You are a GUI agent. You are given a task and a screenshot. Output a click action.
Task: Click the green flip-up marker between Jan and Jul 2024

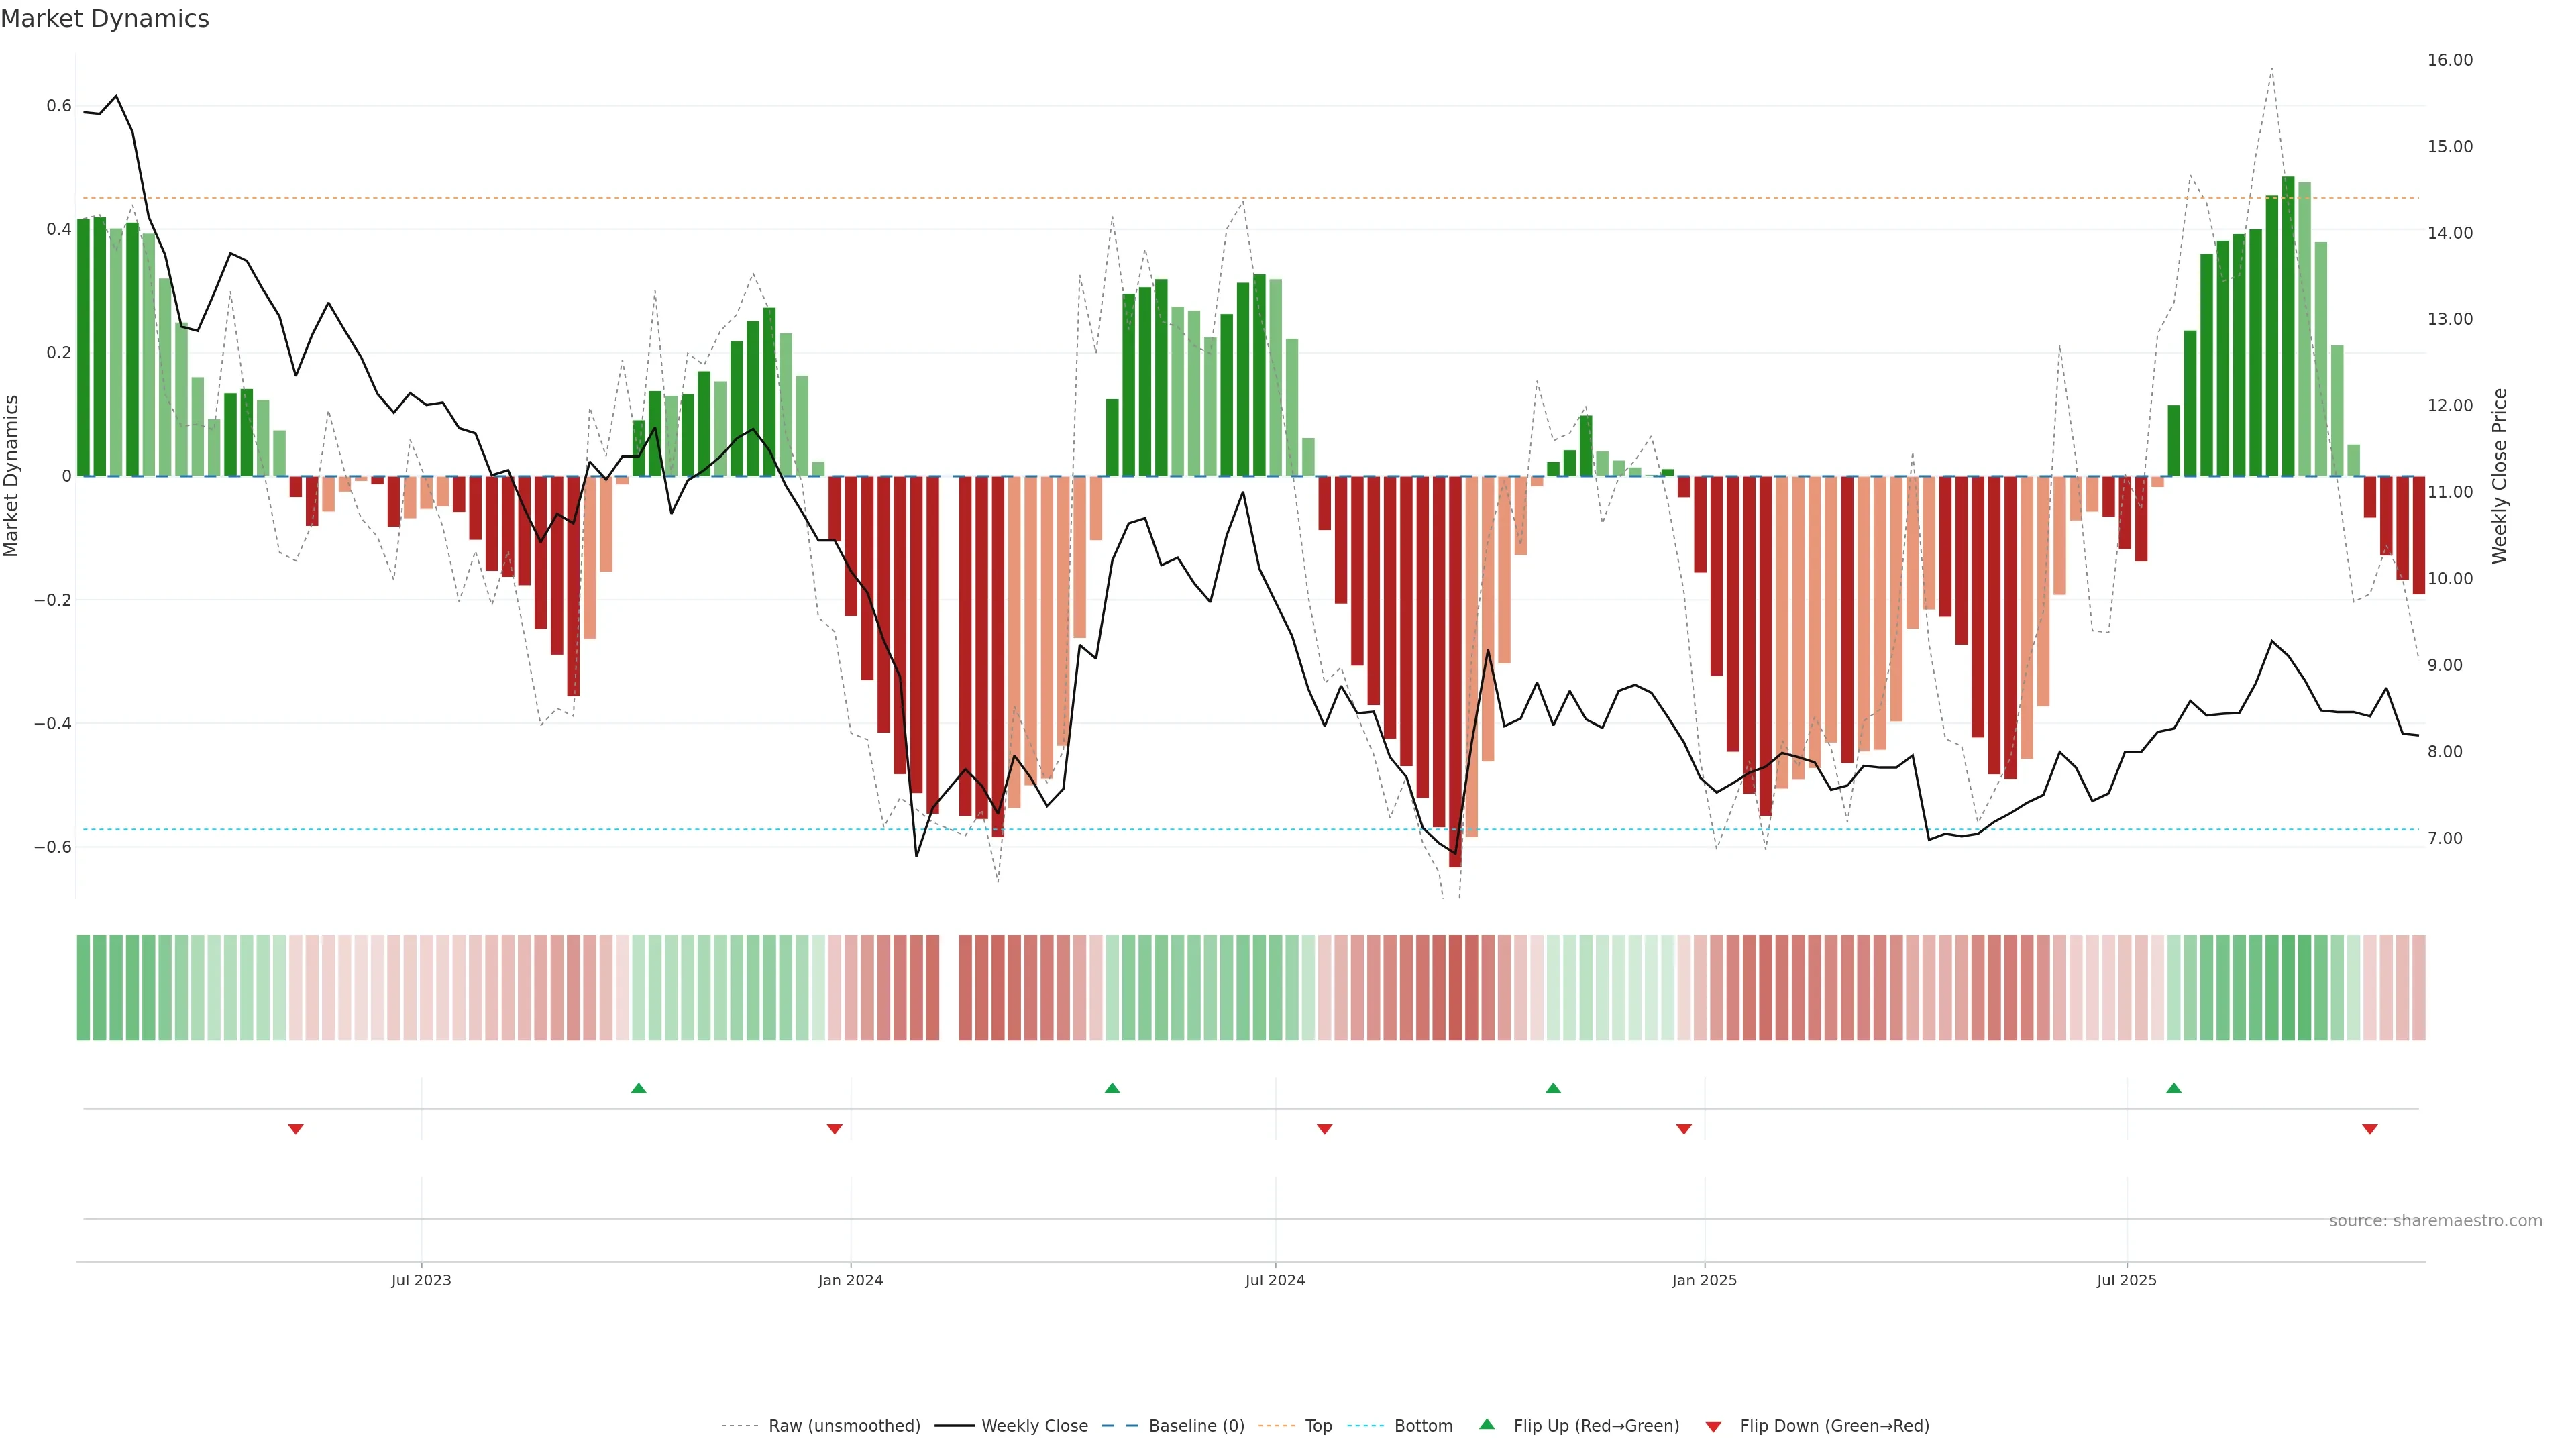[1112, 1088]
